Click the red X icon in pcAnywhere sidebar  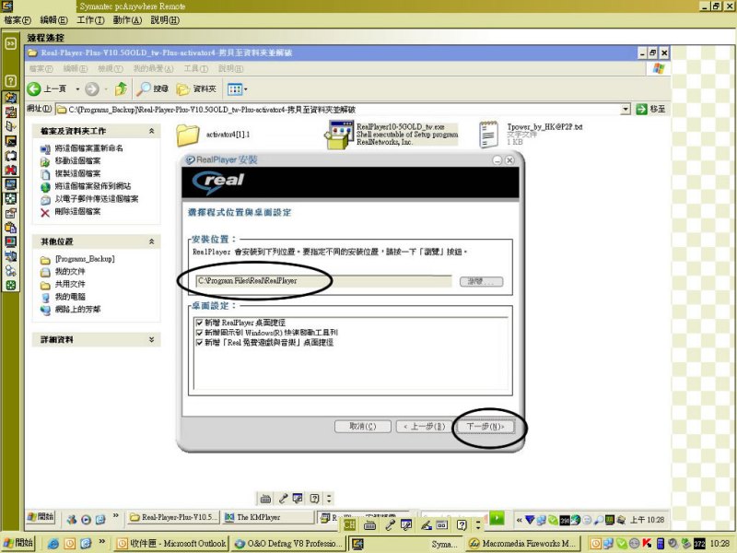pyautogui.click(x=10, y=170)
